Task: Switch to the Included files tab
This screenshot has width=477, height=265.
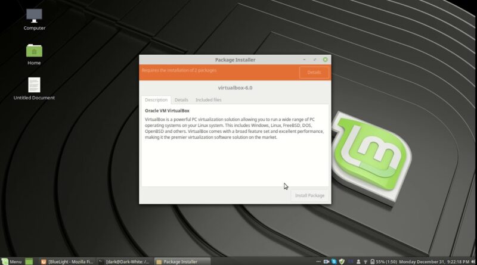Action: [208, 99]
